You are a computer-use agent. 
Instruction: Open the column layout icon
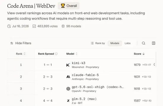(154, 43)
